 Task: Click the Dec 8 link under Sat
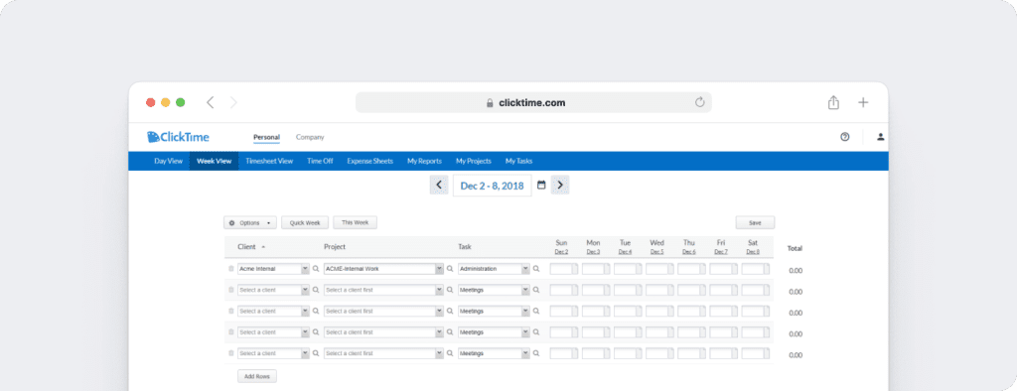pos(753,252)
